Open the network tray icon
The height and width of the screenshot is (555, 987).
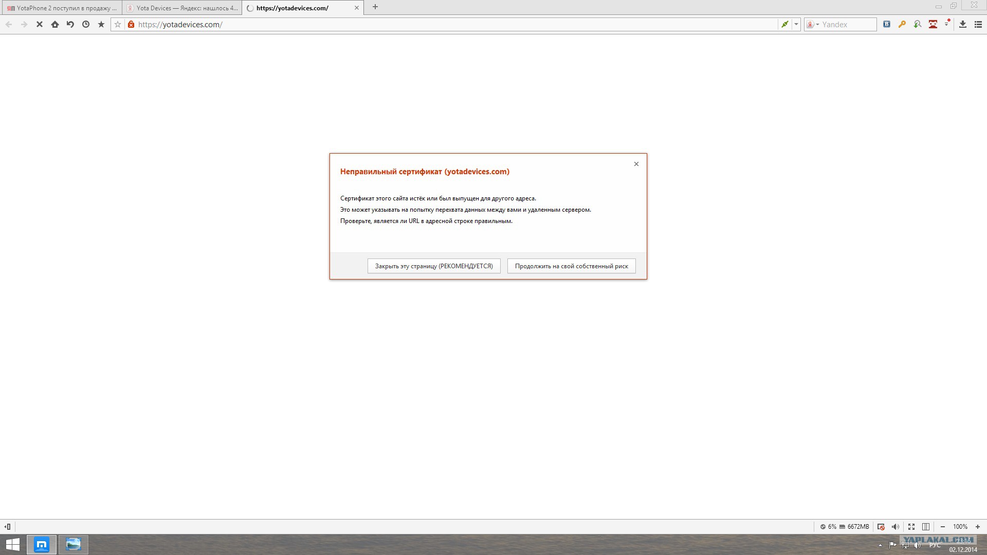pos(905,545)
